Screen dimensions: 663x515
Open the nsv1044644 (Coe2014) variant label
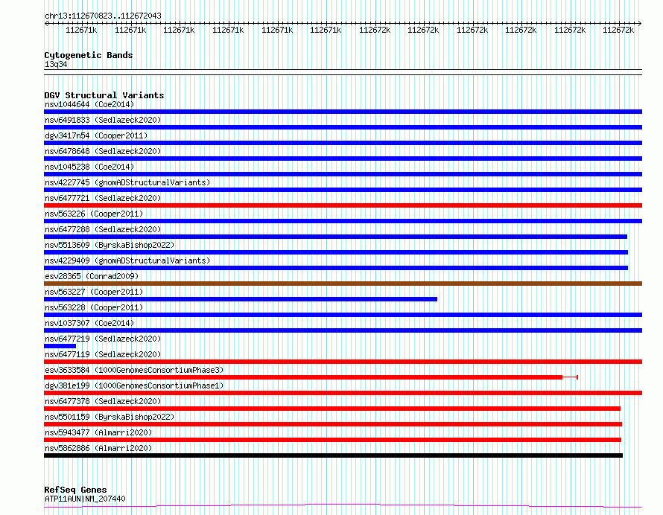(x=89, y=104)
